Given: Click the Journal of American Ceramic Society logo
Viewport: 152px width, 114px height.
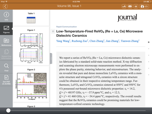Looking at the screenshot, I should pyautogui.click(x=127, y=18).
